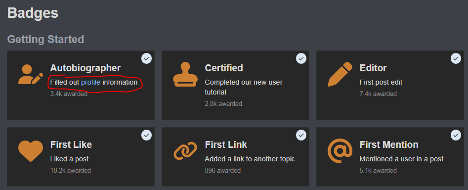Click the Certified badge checkmark circle
Screen dimensions: 468x190
[301, 58]
